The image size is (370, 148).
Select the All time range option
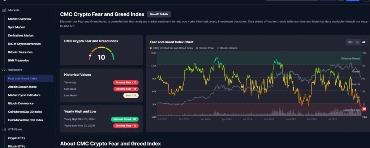363,42
